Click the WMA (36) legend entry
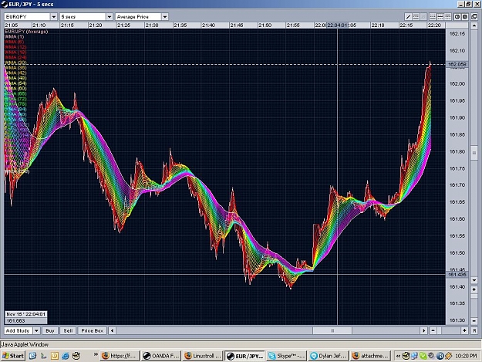 (x=15, y=68)
